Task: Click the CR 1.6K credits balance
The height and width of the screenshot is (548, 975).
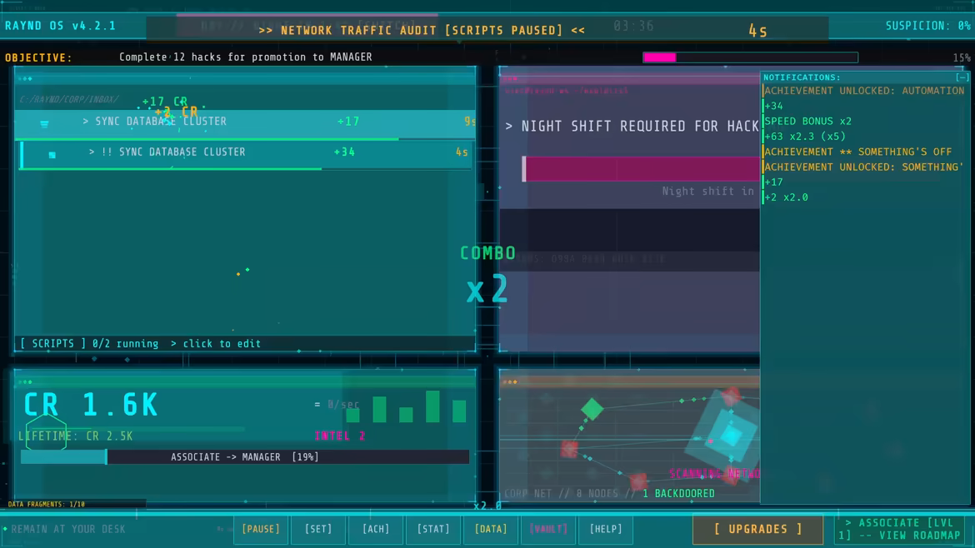Action: [91, 405]
